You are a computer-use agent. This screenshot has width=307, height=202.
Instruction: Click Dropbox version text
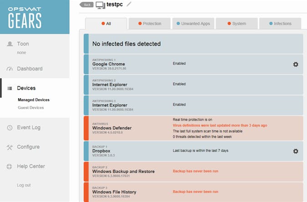(x=103, y=155)
